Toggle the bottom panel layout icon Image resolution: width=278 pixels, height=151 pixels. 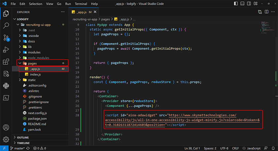pos(242,4)
